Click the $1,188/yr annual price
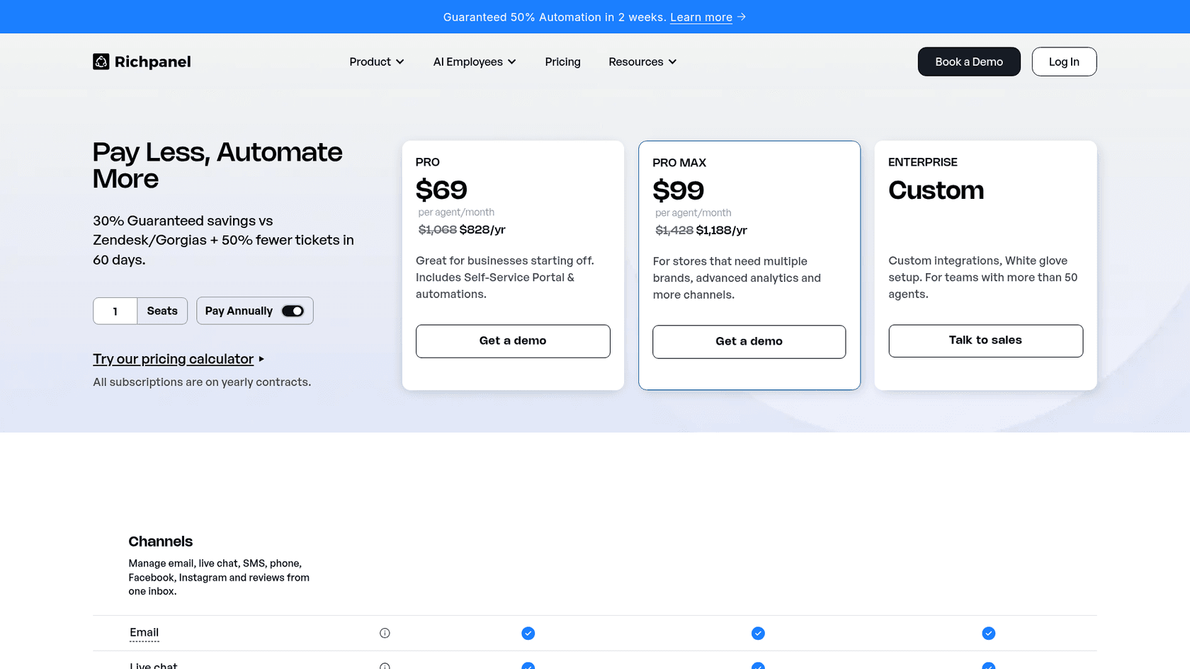Viewport: 1190px width, 669px height. (x=722, y=230)
